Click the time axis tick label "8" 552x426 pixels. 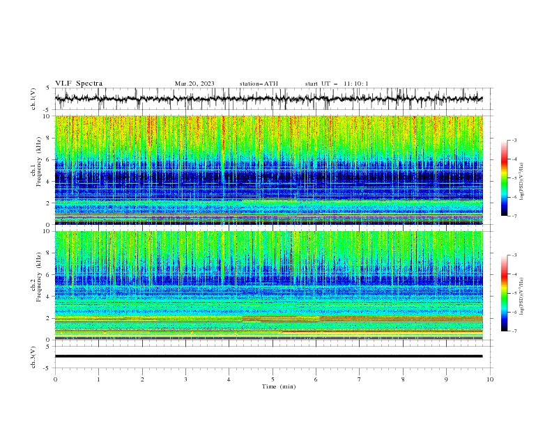point(403,379)
